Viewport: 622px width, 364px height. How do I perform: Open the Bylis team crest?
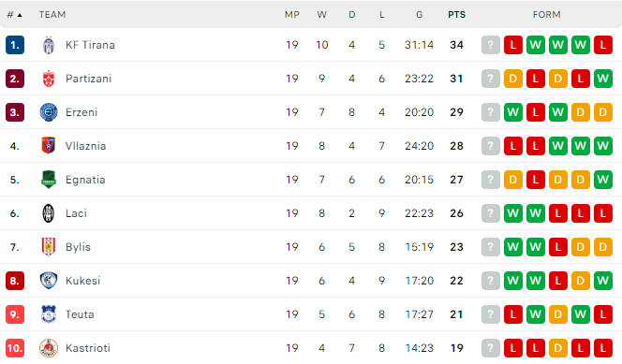pos(49,247)
